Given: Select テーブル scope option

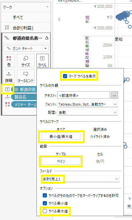Looking at the screenshot, I should (x=61, y=154).
